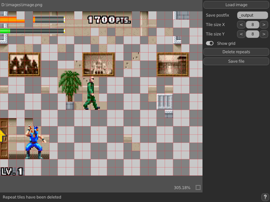Image resolution: width=270 pixels, height=202 pixels.
Task: Click the green soldier sprite in canvas
Action: pos(92,93)
